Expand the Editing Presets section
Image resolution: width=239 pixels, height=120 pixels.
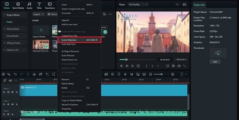pyautogui.click(x=4, y=43)
